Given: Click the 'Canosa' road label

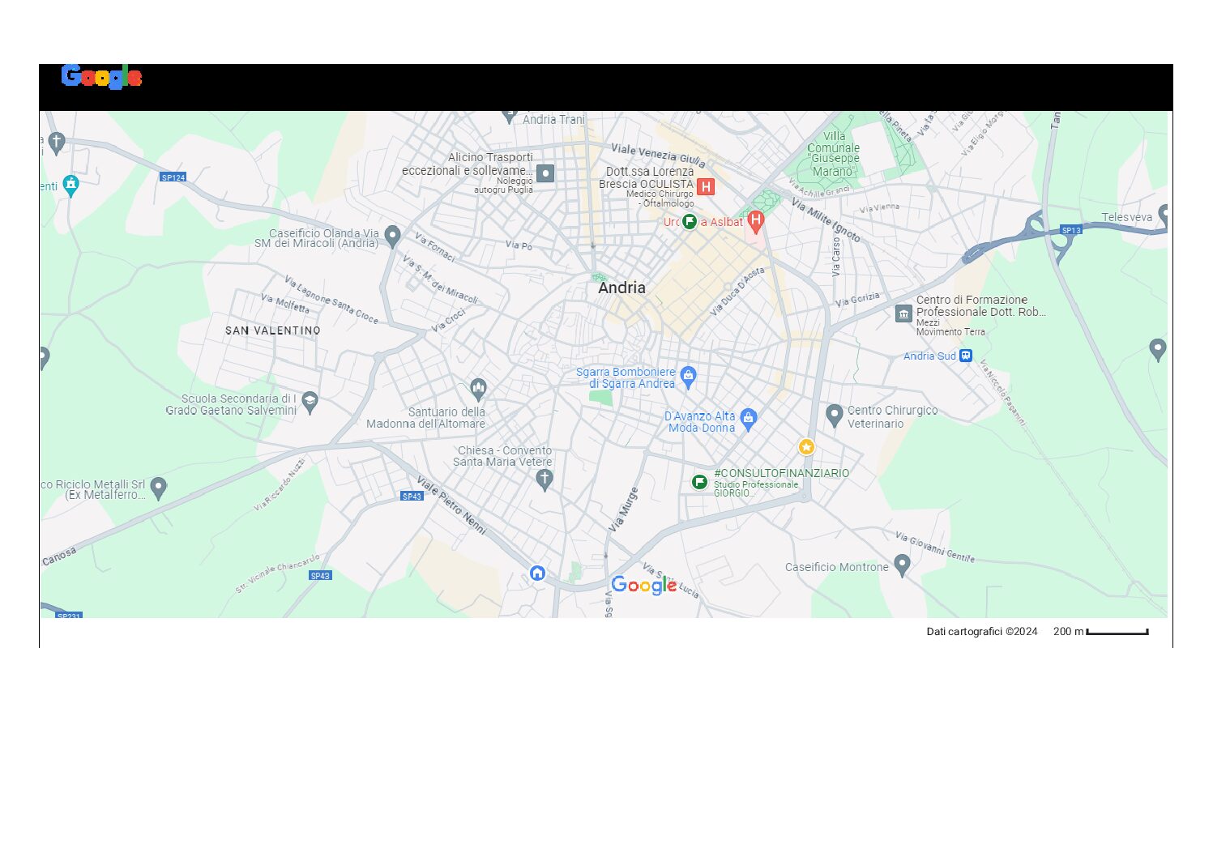Looking at the screenshot, I should click(x=59, y=556).
